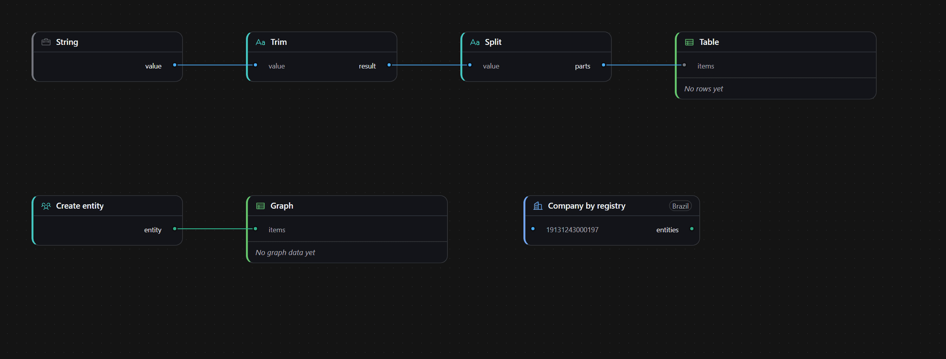Click the Table node title
Viewport: 946px width, 359px height.
click(x=709, y=42)
